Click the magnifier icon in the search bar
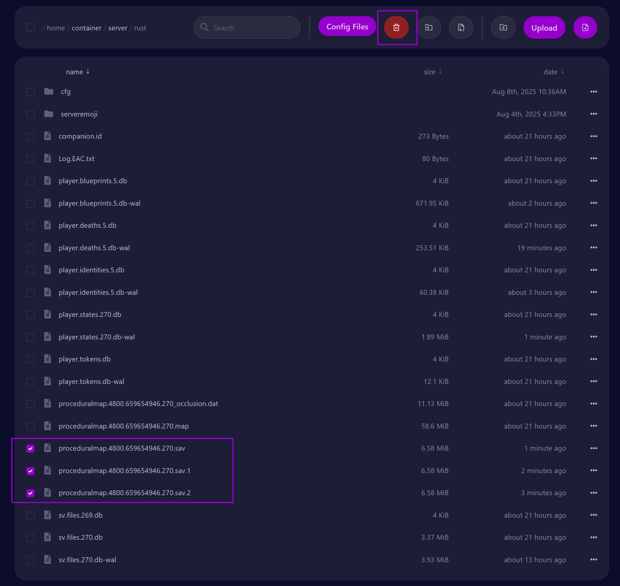The width and height of the screenshot is (620, 586). click(204, 27)
